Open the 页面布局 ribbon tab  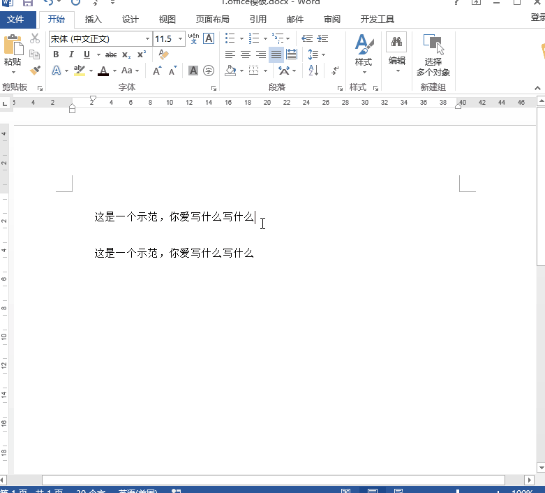coord(212,20)
